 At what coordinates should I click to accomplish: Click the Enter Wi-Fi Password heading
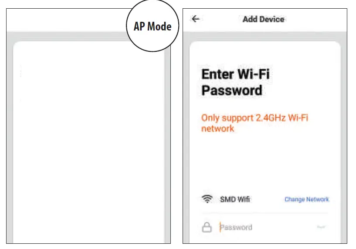click(x=235, y=82)
